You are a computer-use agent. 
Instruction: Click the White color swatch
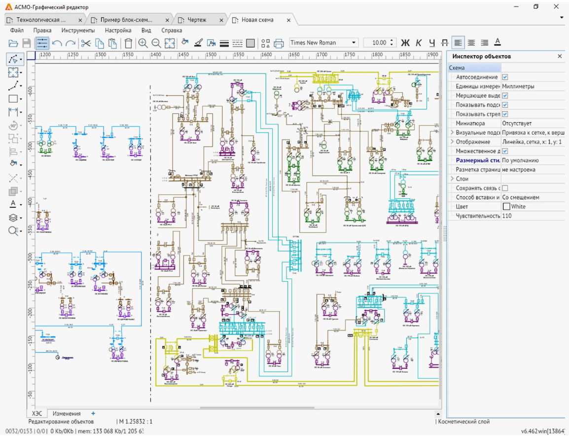[506, 207]
